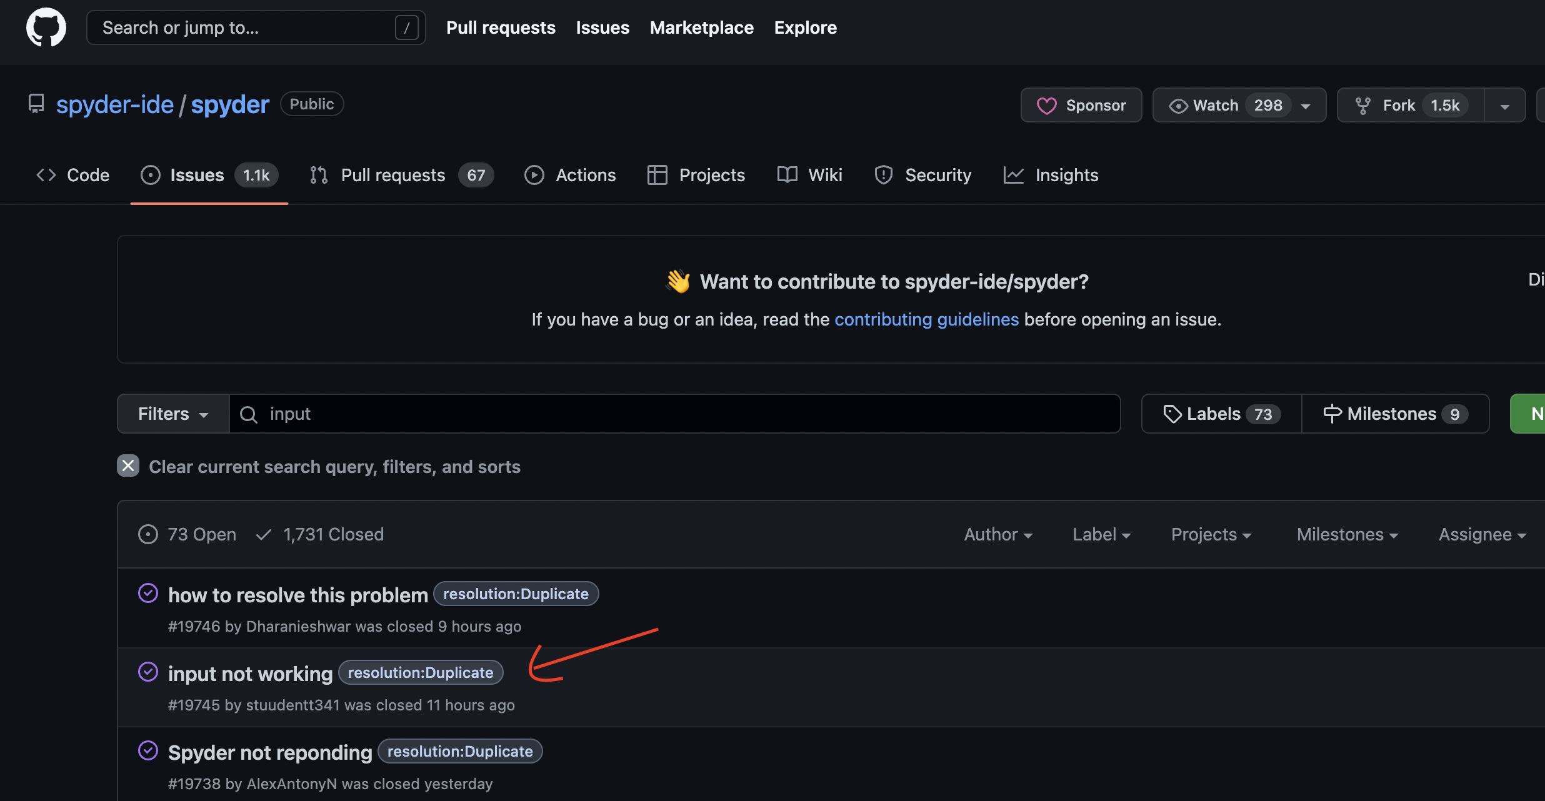Open the Wiki tab
Image resolution: width=1545 pixels, height=801 pixels.
[x=809, y=175]
